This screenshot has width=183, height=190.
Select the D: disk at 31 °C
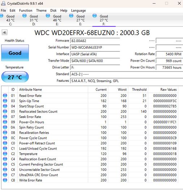[x=30, y=20]
